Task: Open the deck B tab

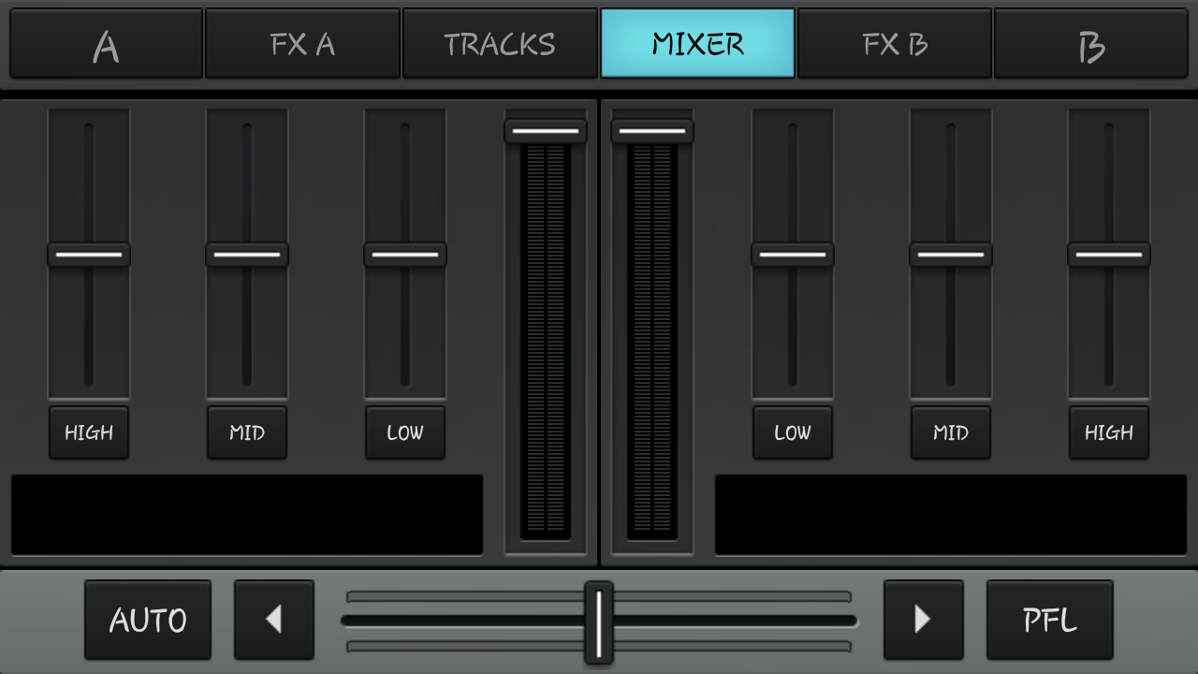Action: click(1091, 44)
